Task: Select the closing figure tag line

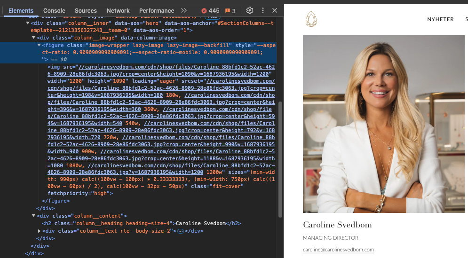Action: coord(56,201)
